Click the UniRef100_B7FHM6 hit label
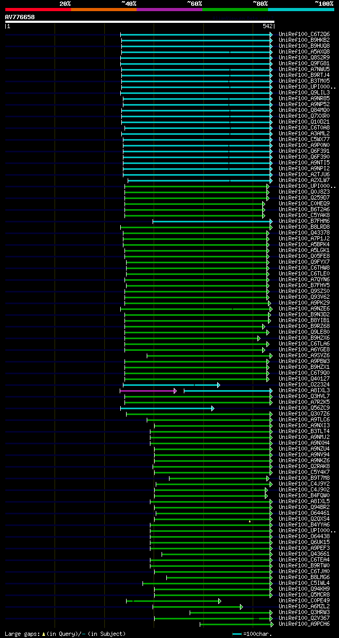 [x=305, y=221]
